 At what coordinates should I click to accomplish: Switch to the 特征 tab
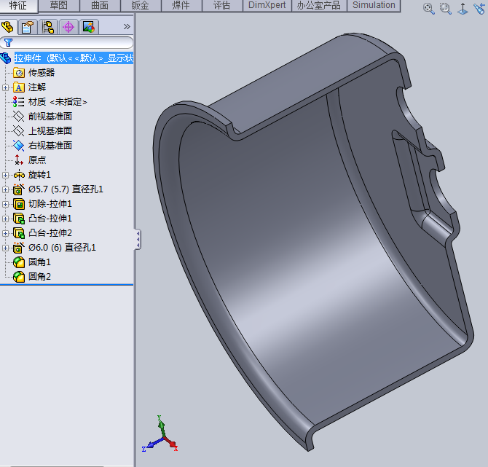pyautogui.click(x=18, y=6)
